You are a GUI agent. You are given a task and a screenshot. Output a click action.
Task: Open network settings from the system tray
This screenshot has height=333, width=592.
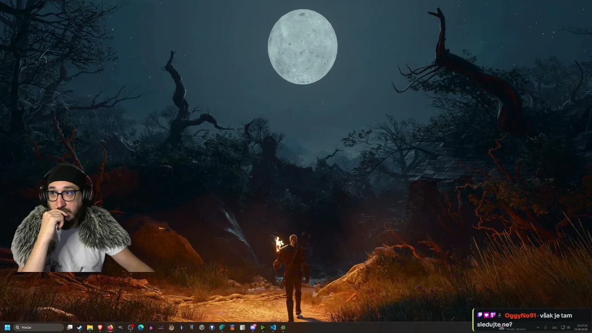562,327
